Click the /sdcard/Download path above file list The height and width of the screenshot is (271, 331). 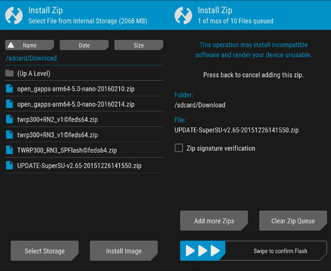point(31,58)
